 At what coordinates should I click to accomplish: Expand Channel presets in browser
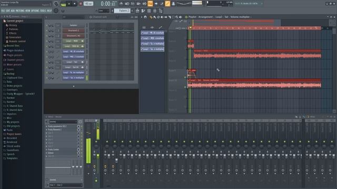coord(15,60)
